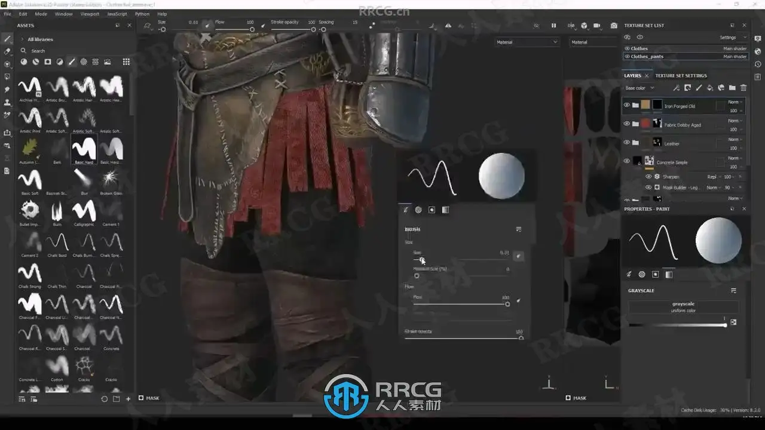Toggle size pen pressure button in Brush panel

coord(519,256)
